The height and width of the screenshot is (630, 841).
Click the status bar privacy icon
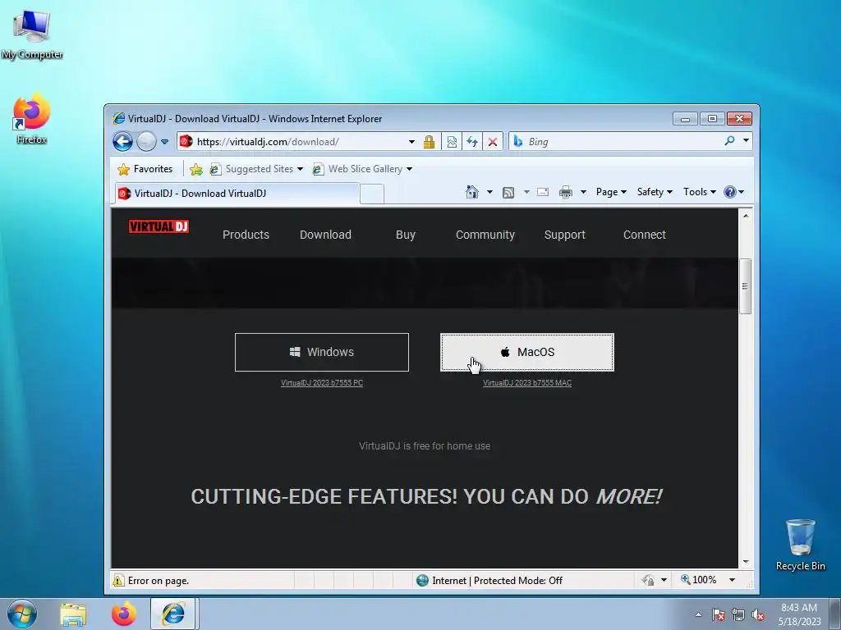click(648, 580)
